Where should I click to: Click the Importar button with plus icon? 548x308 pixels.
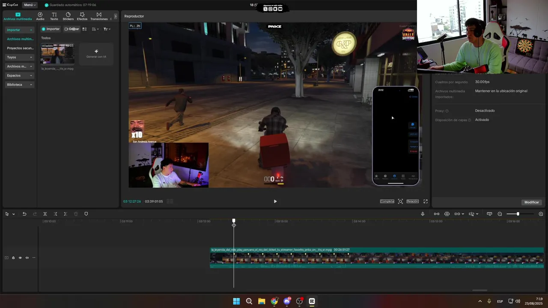click(51, 29)
